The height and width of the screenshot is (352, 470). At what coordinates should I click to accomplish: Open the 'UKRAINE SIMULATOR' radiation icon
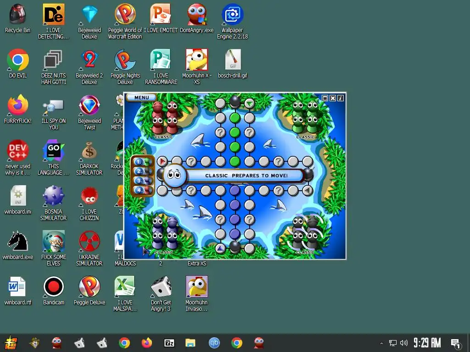point(90,248)
